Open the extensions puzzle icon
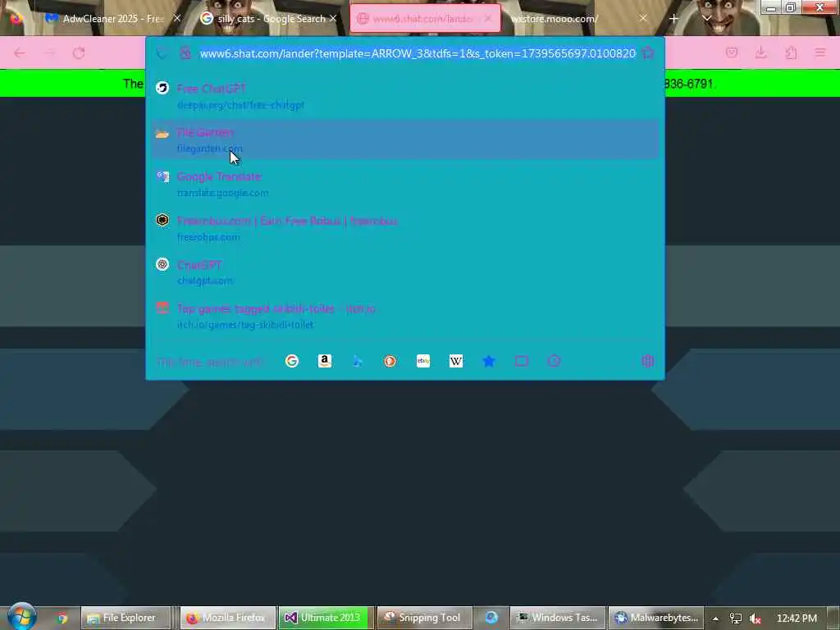Screen dimensions: 840x630 click(x=791, y=52)
